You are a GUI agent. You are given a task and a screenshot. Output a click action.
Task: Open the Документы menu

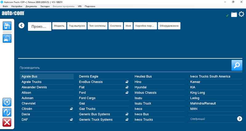[31, 6]
